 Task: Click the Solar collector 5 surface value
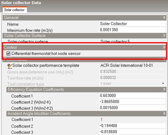point(115,41)
